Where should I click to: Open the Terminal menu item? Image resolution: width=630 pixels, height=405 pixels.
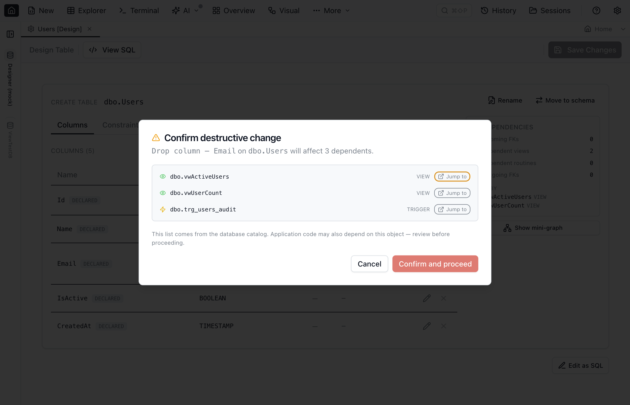tap(139, 10)
